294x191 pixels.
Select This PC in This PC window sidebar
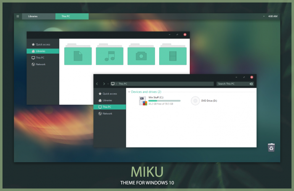(x=110, y=107)
